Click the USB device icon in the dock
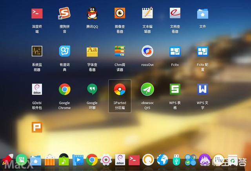Image resolution: width=251 pixels, height=171 pixels. pos(176,160)
